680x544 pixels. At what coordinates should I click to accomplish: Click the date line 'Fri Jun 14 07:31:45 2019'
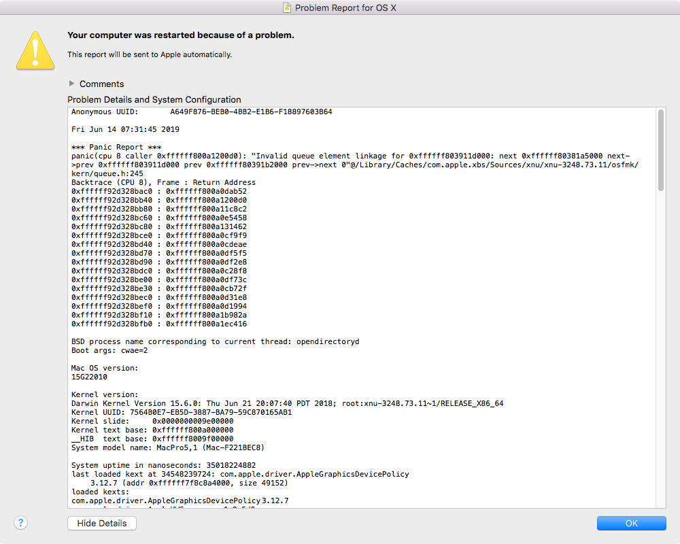point(125,129)
